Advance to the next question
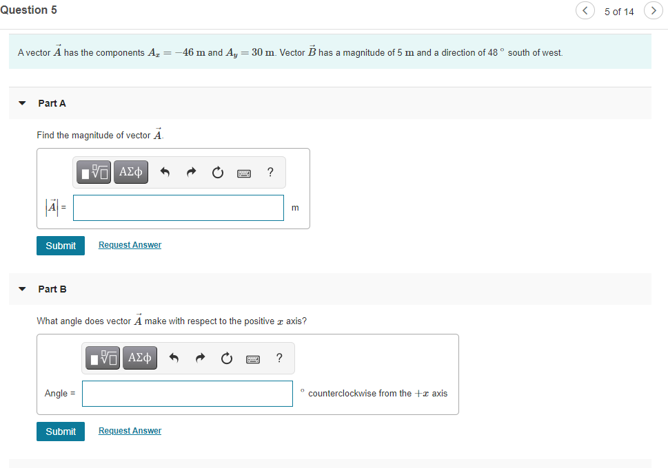Screen dimensions: 668x468 (653, 11)
